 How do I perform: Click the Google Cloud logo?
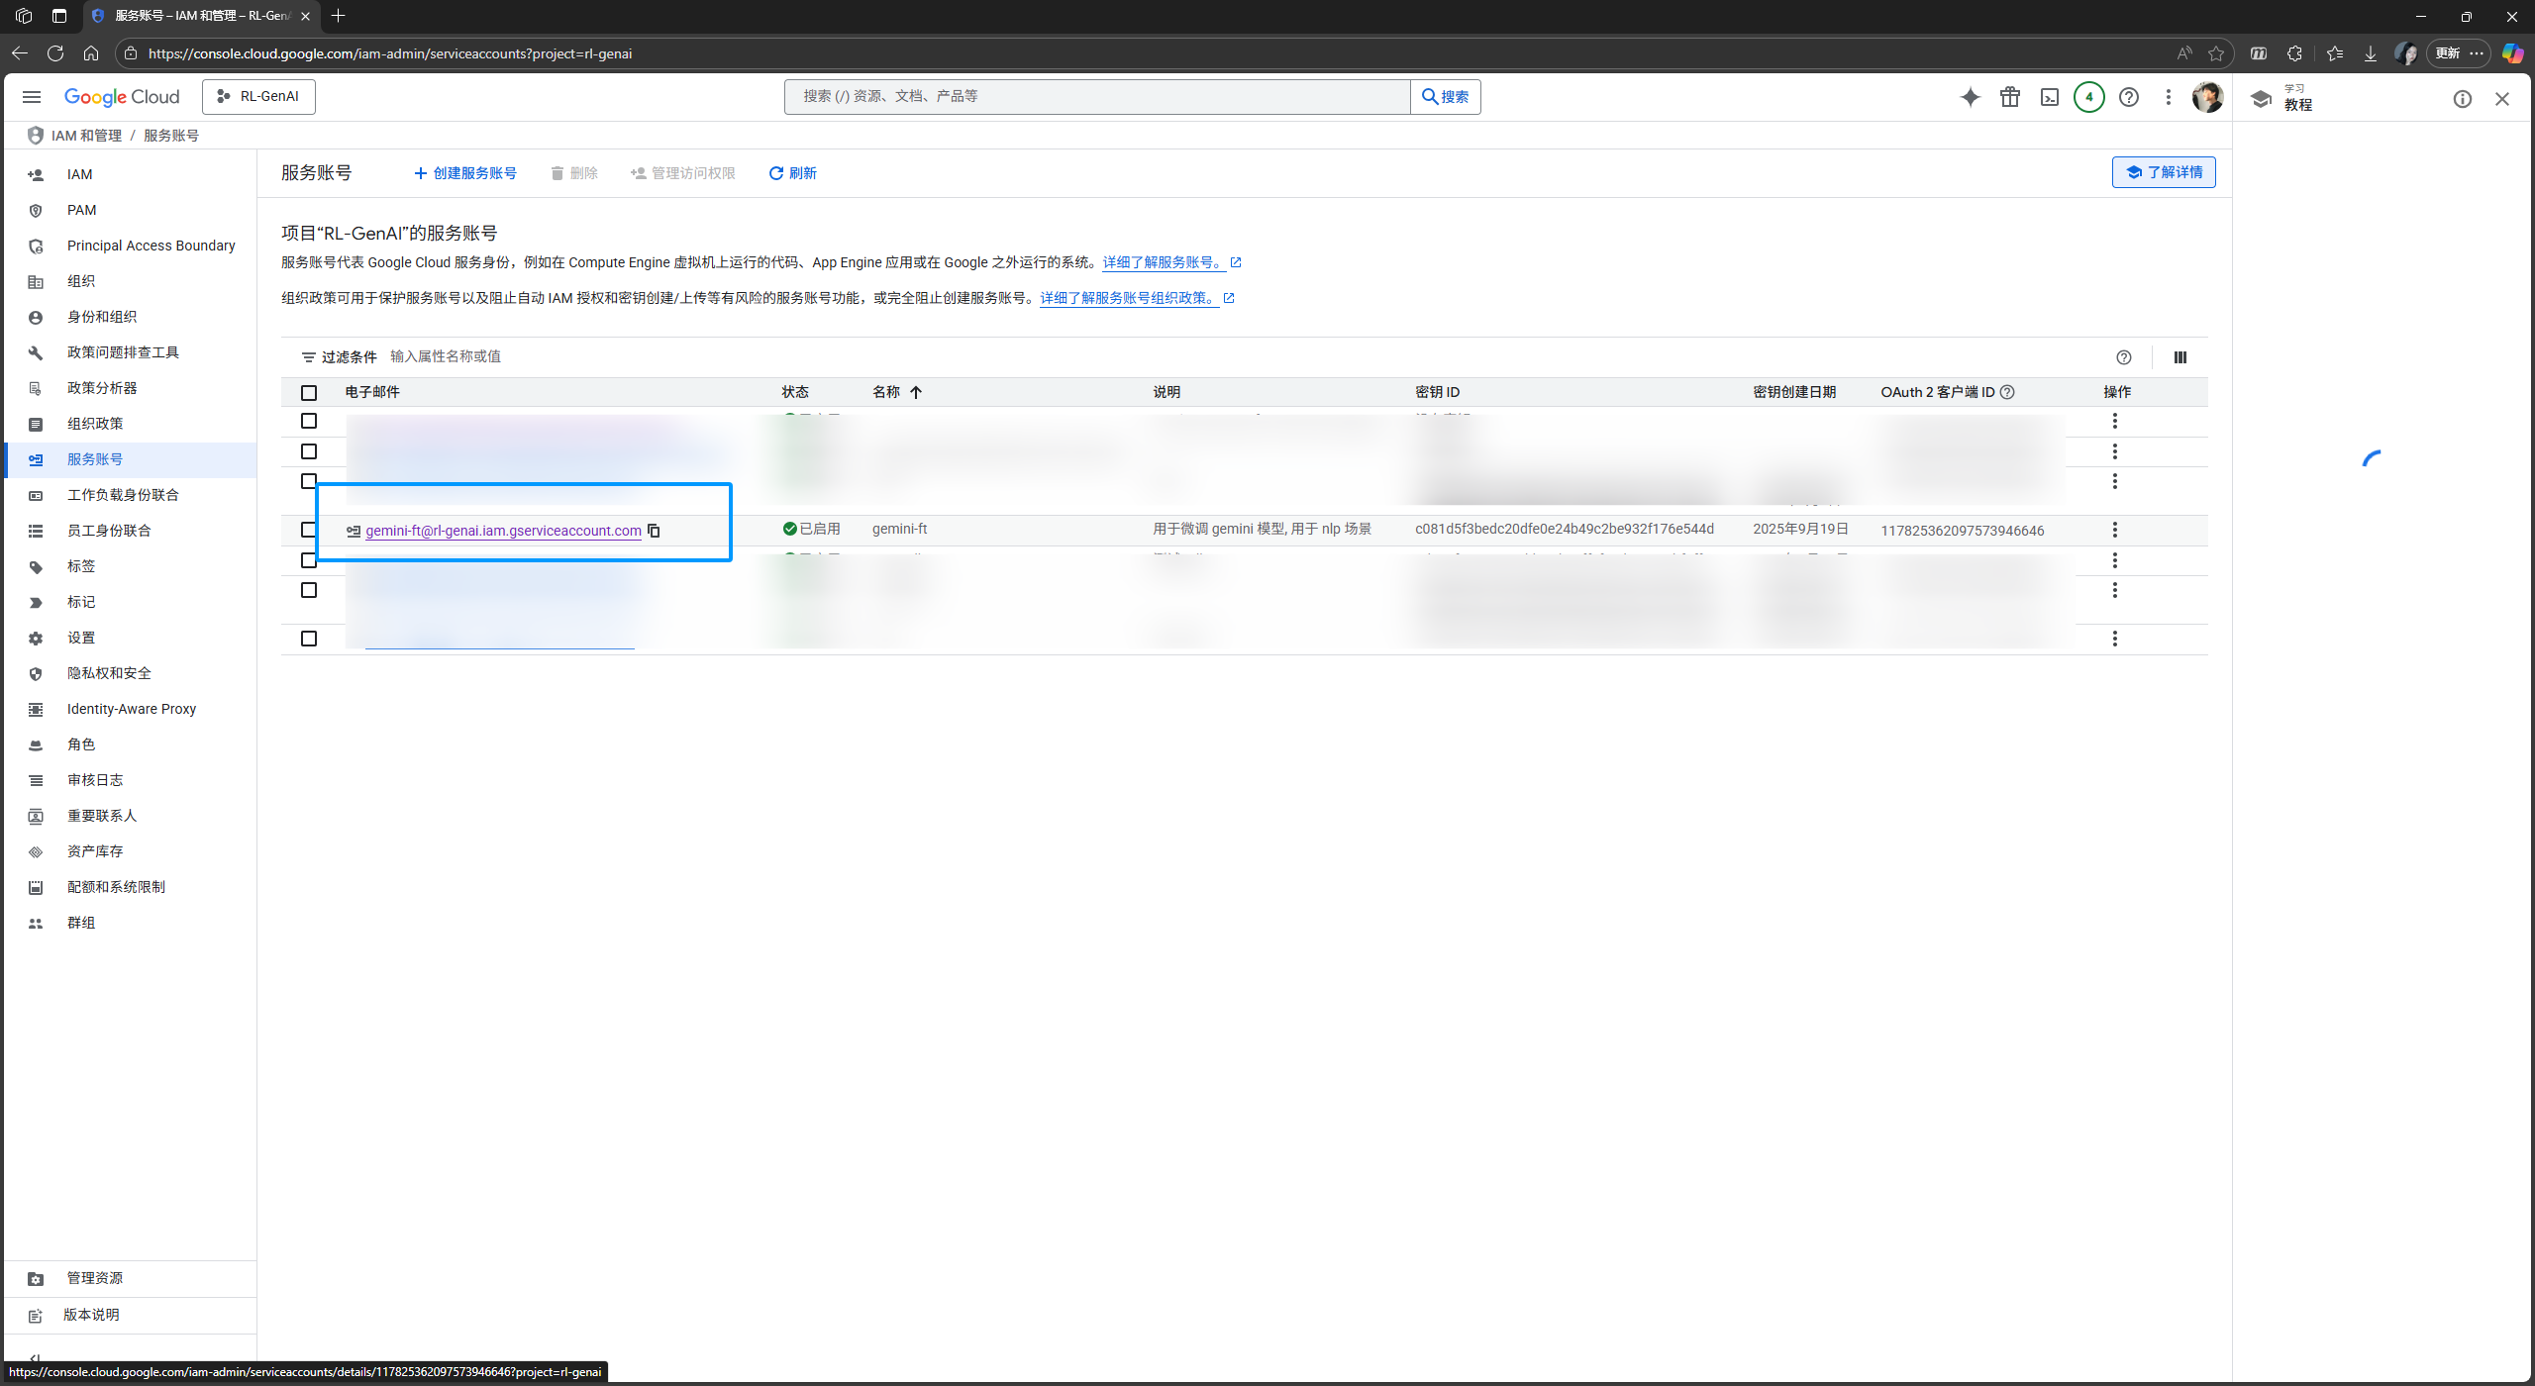(x=122, y=96)
